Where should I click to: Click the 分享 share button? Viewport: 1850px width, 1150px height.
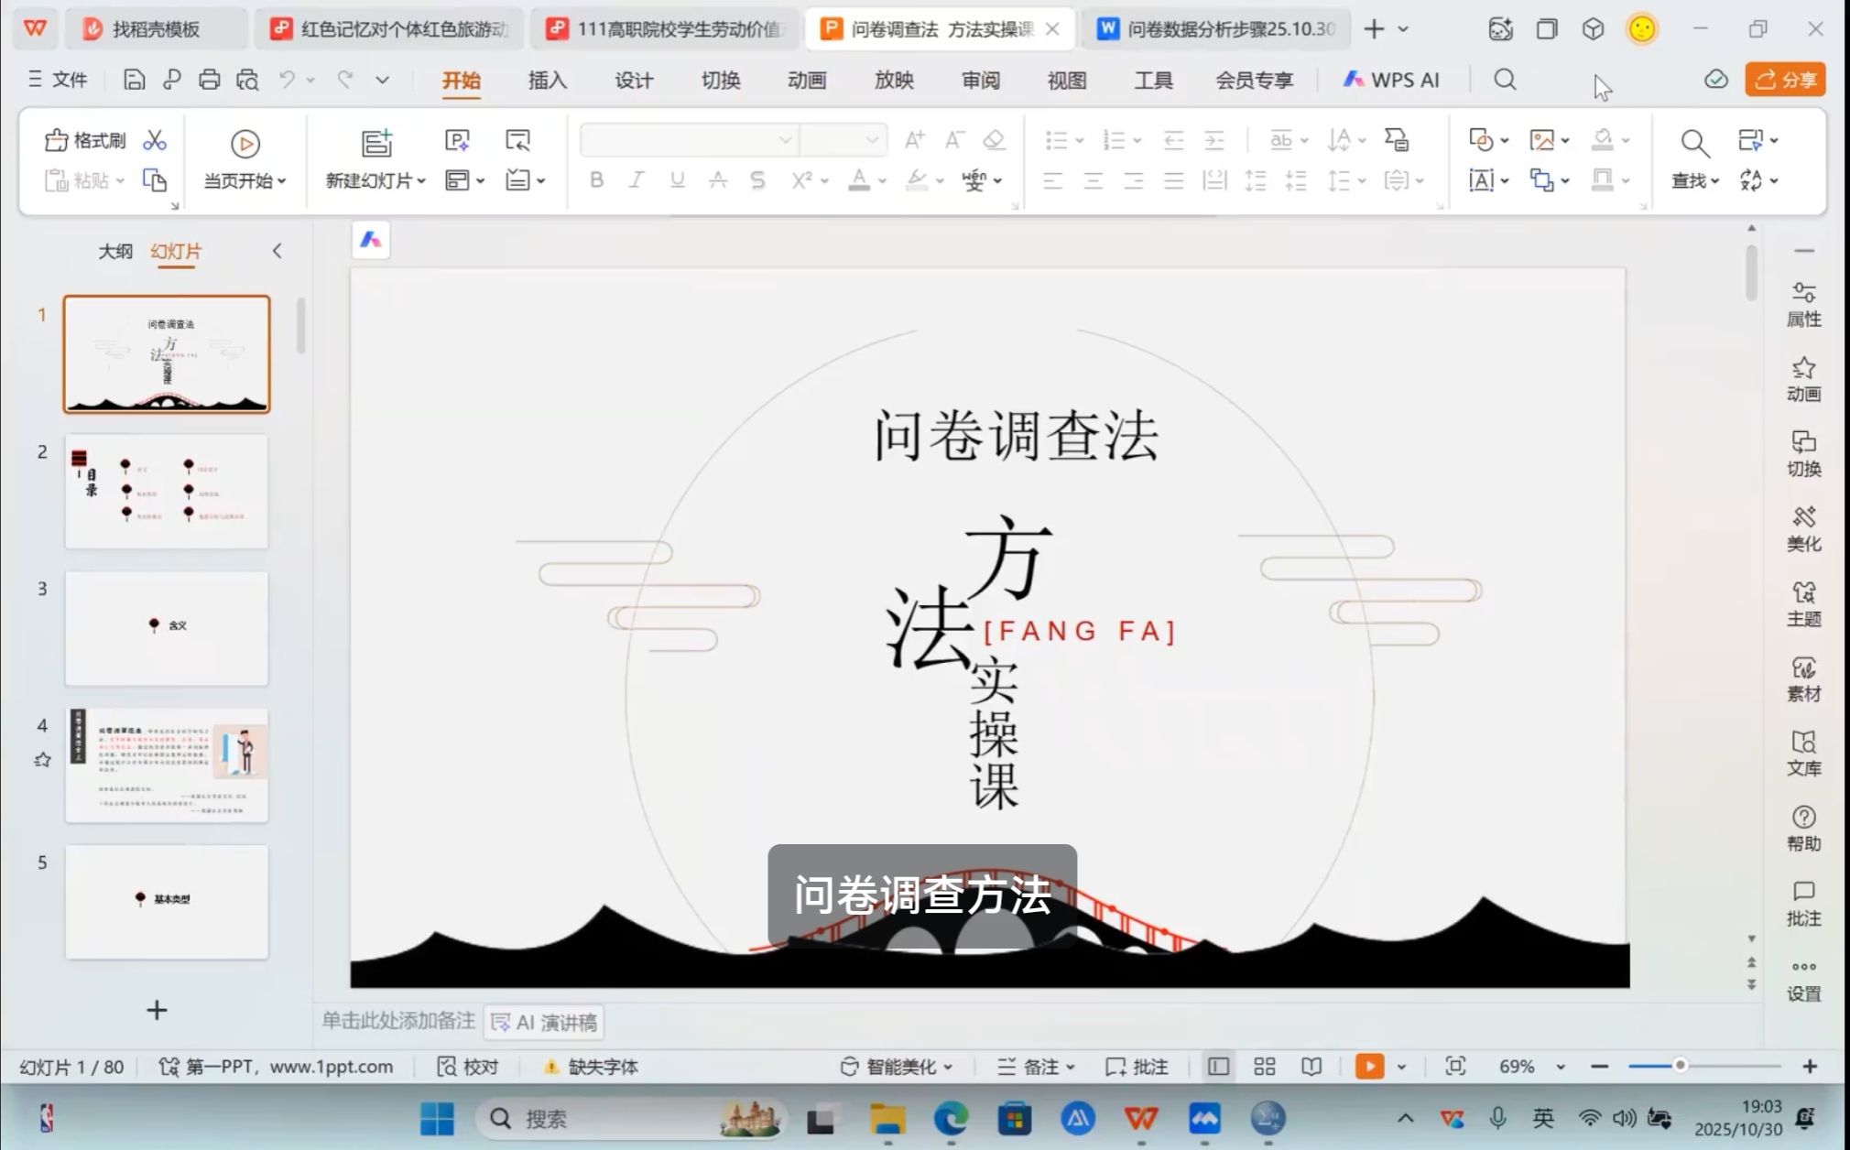1784,80
